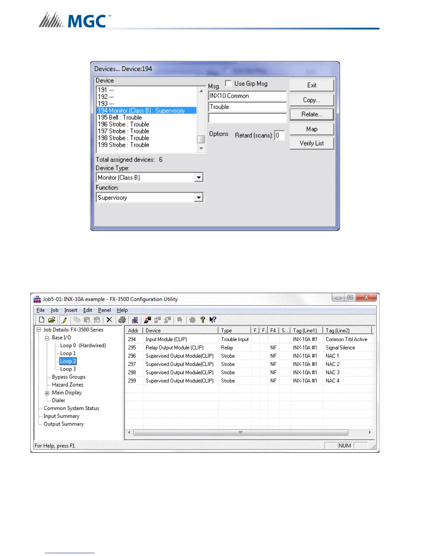Click the empty third Msg field
Viewport: 430px width, 556px height.
(x=247, y=118)
